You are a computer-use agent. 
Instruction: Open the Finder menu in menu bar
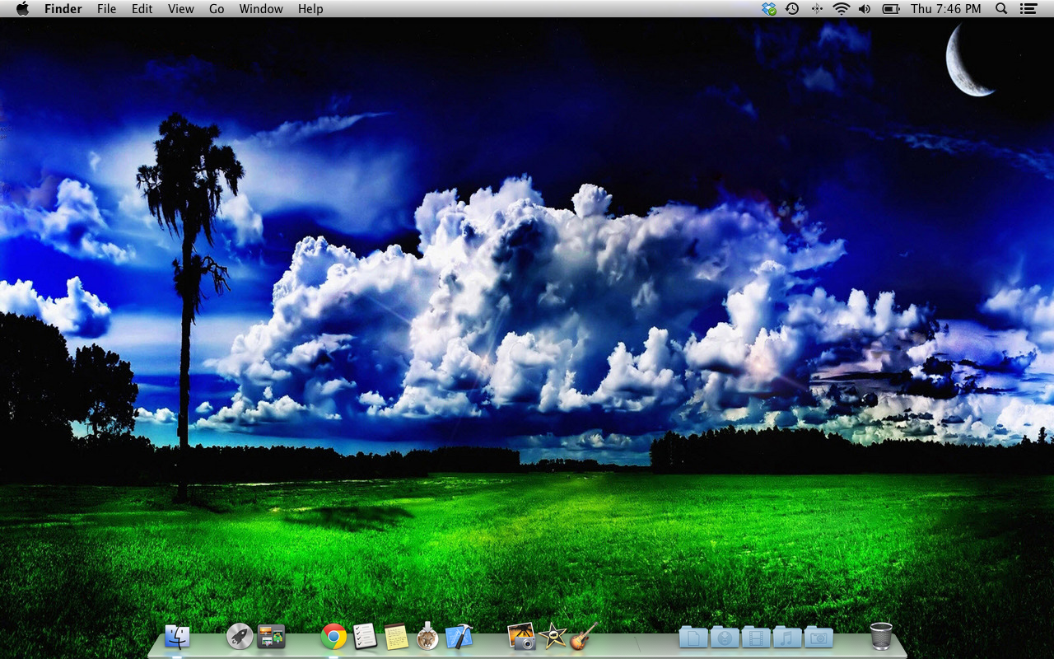point(63,9)
